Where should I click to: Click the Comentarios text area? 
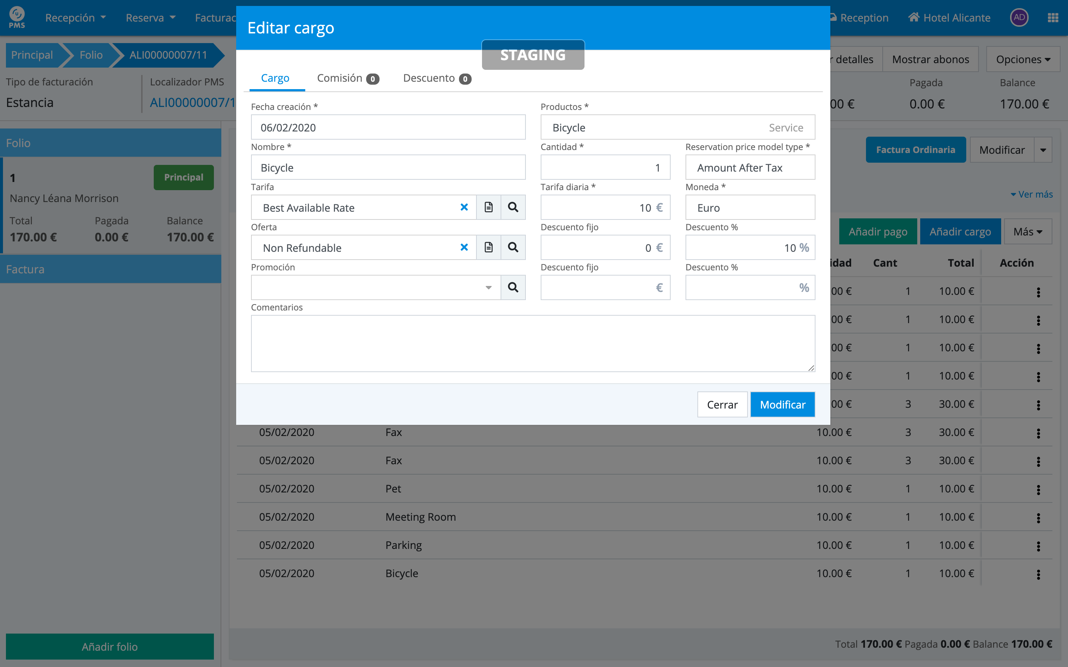pos(533,343)
